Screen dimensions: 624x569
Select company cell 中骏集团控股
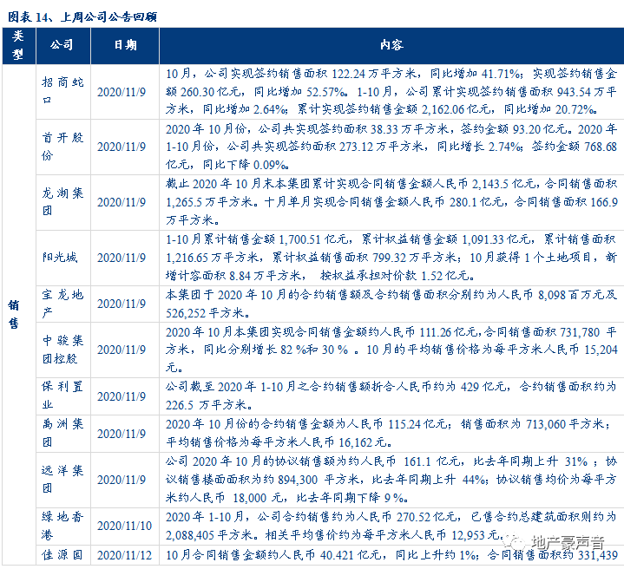(62, 350)
